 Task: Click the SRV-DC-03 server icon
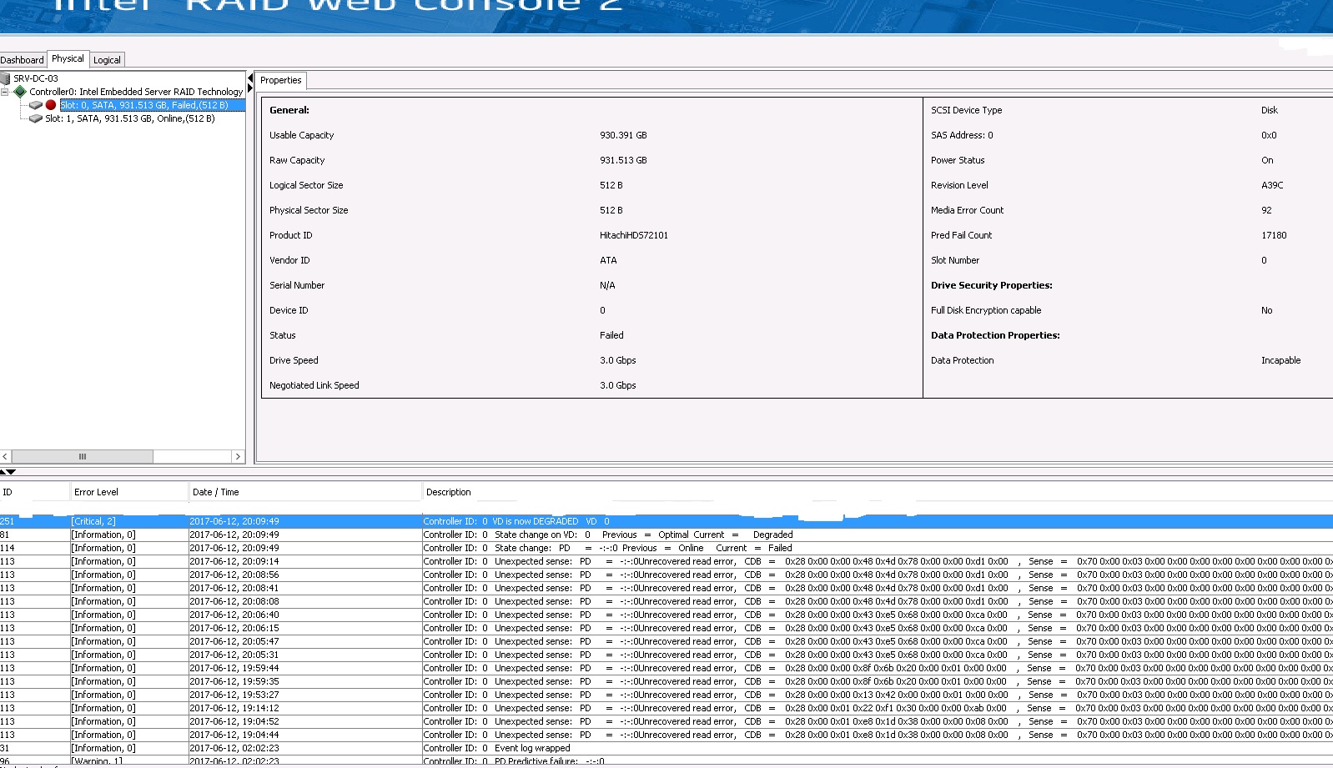point(6,78)
